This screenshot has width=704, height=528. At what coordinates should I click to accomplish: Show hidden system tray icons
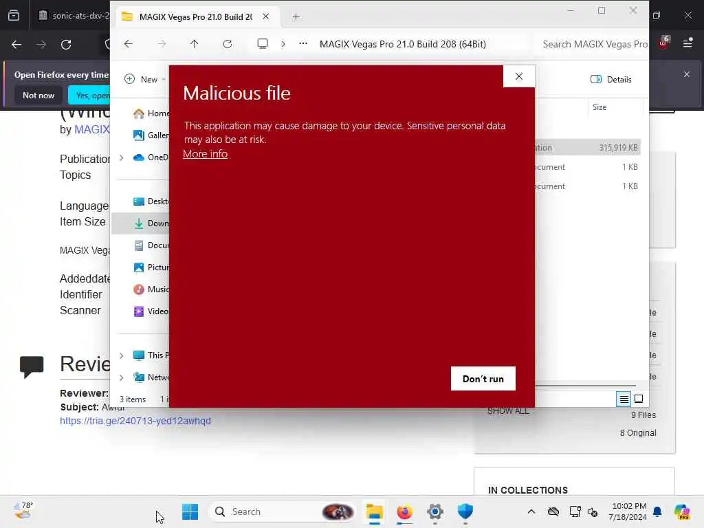point(531,511)
